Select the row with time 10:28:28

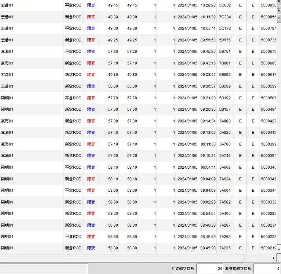pos(138,5)
